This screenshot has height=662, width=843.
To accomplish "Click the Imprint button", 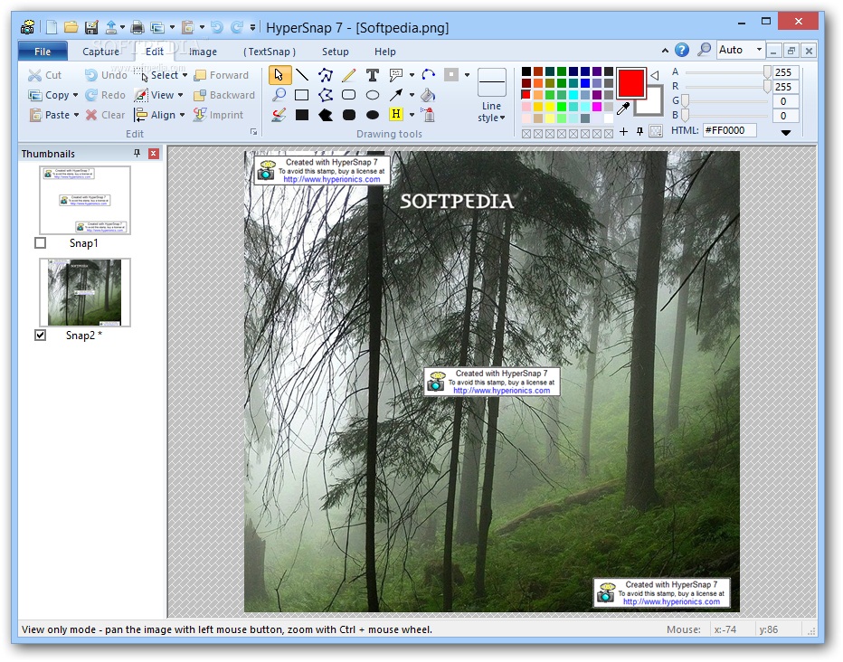I will [x=218, y=115].
